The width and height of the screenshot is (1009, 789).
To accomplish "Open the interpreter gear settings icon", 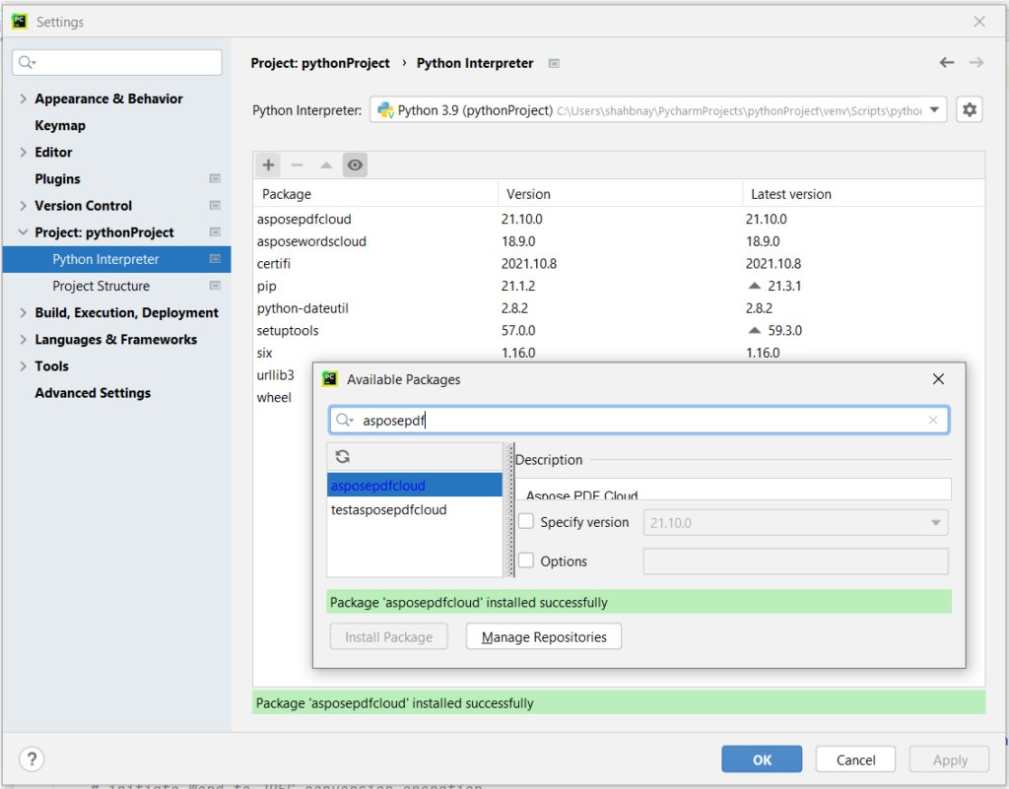I will (970, 110).
